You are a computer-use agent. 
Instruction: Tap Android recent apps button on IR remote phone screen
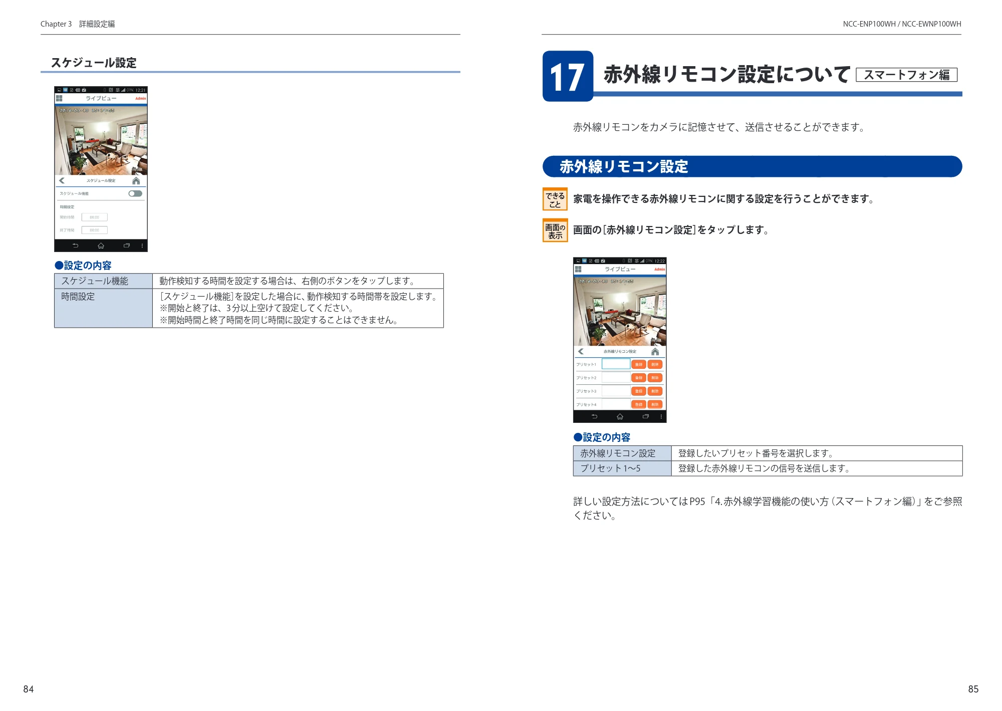(x=645, y=416)
